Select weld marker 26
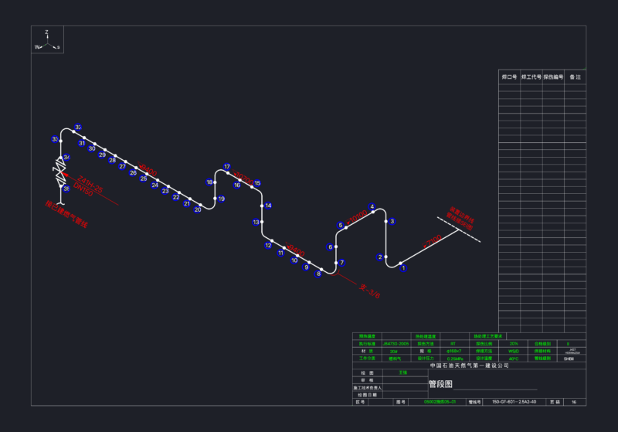 (133, 173)
